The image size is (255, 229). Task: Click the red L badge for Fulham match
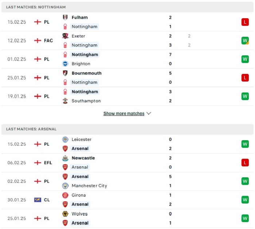pyautogui.click(x=245, y=22)
